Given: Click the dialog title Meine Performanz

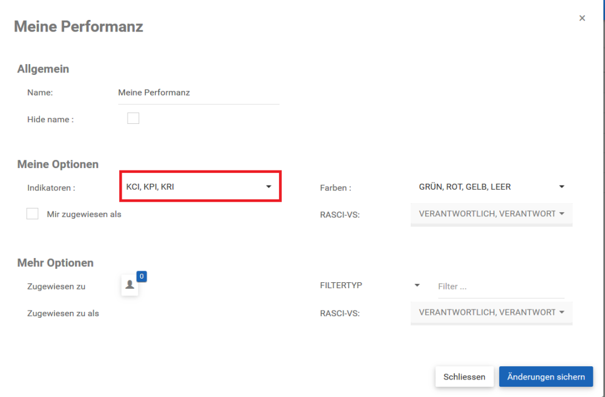Looking at the screenshot, I should click(78, 27).
